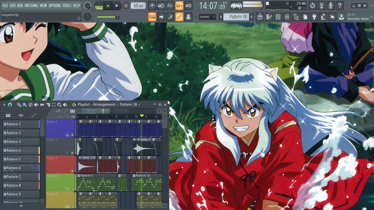The width and height of the screenshot is (374, 210).
Task: Open the plugin picker plug icon
Action: (x=314, y=17)
